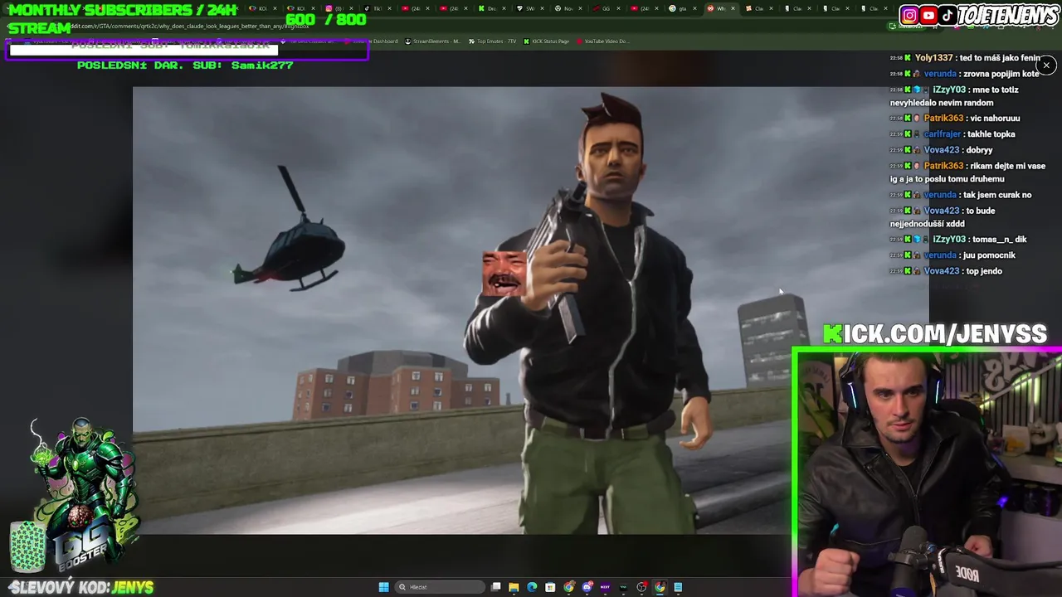
Task: Click chat message 'top jendo'
Action: [984, 271]
